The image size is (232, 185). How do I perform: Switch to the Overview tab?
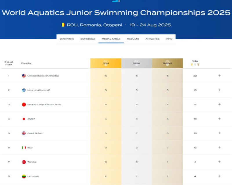point(67,39)
